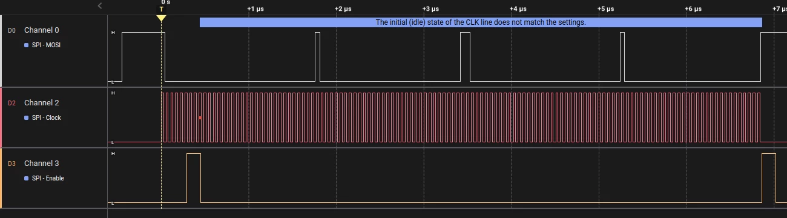The height and width of the screenshot is (218, 787).
Task: Click the blue square beside SPI - Clock
Action: (27, 117)
